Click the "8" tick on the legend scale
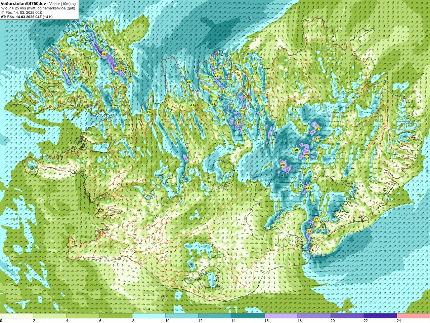The image size is (430, 323). [133, 321]
